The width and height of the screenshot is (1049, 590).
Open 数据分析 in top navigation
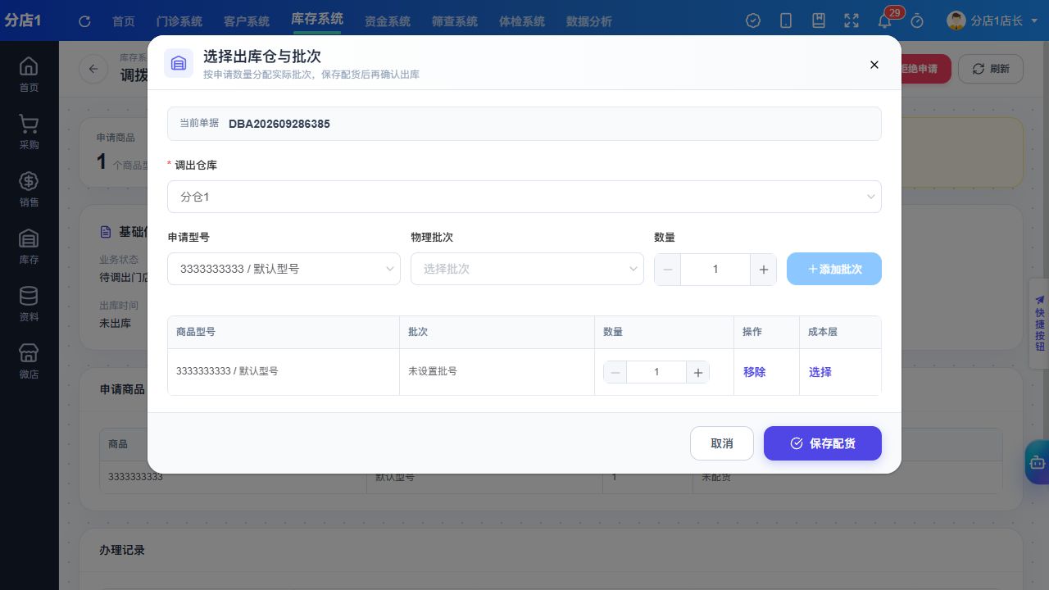pos(588,21)
